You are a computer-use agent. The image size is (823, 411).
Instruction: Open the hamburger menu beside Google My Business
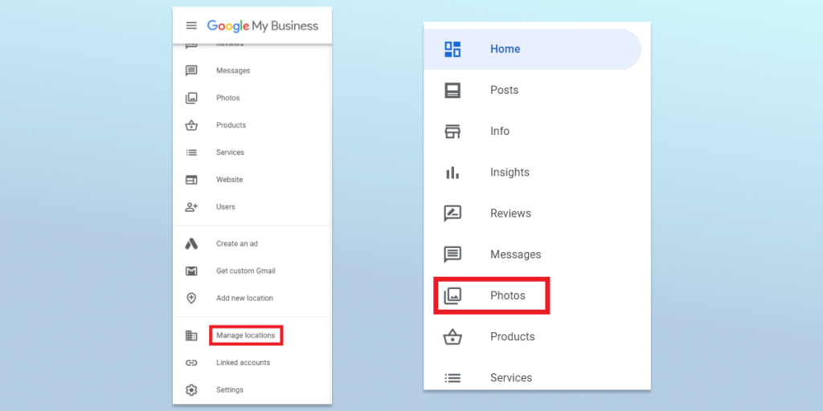(191, 26)
